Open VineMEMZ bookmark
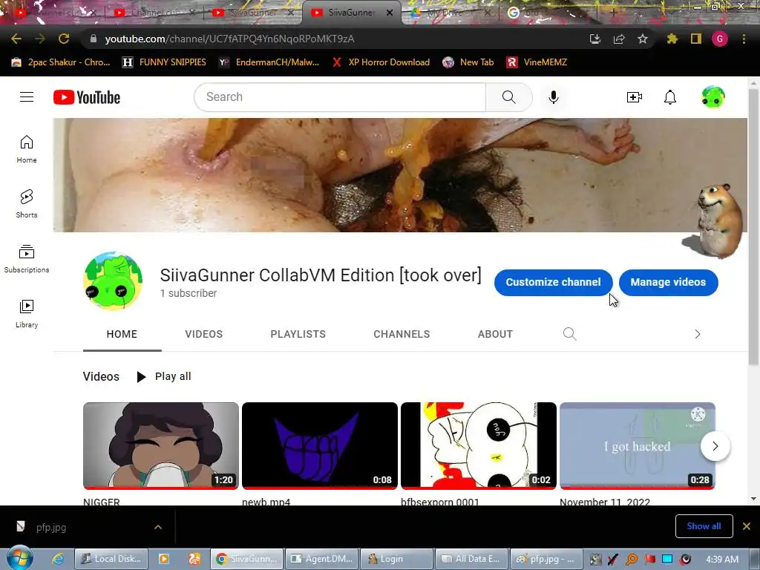 [537, 62]
